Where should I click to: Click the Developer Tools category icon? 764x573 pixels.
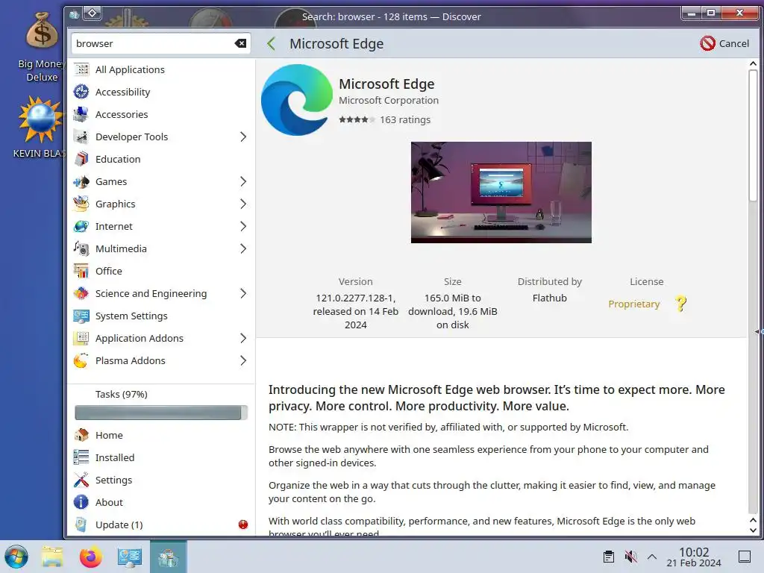click(x=81, y=137)
